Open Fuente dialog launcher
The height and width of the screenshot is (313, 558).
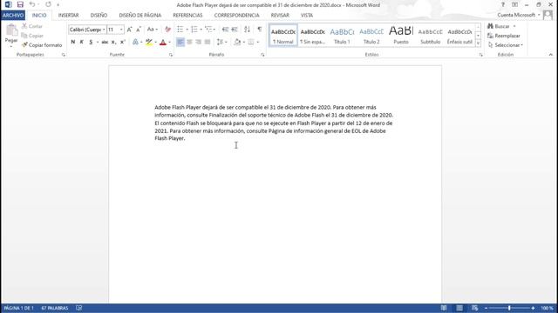click(171, 55)
